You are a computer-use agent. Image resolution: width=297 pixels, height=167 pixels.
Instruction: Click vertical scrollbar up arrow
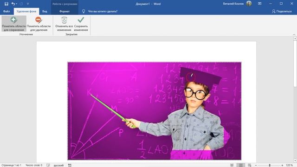295,39
